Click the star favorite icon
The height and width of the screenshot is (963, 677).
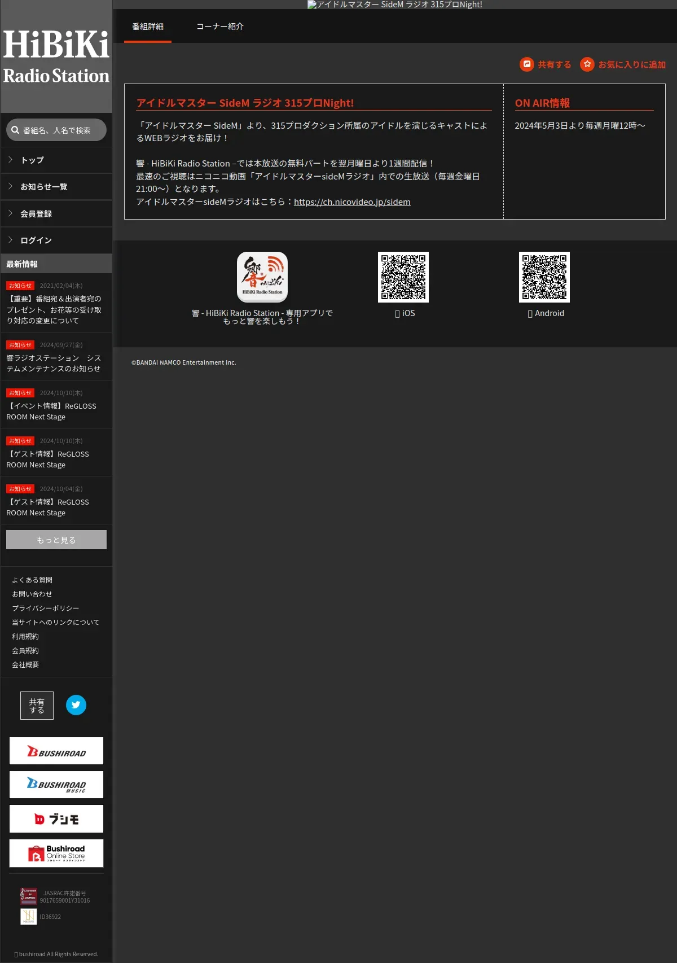pos(587,64)
